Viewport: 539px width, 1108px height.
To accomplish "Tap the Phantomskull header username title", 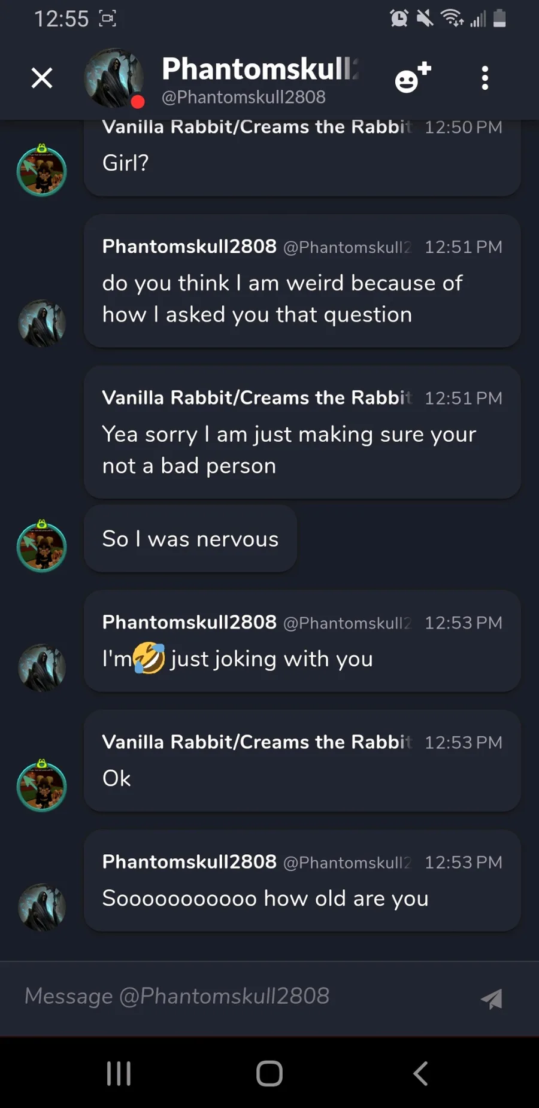I will coord(260,69).
